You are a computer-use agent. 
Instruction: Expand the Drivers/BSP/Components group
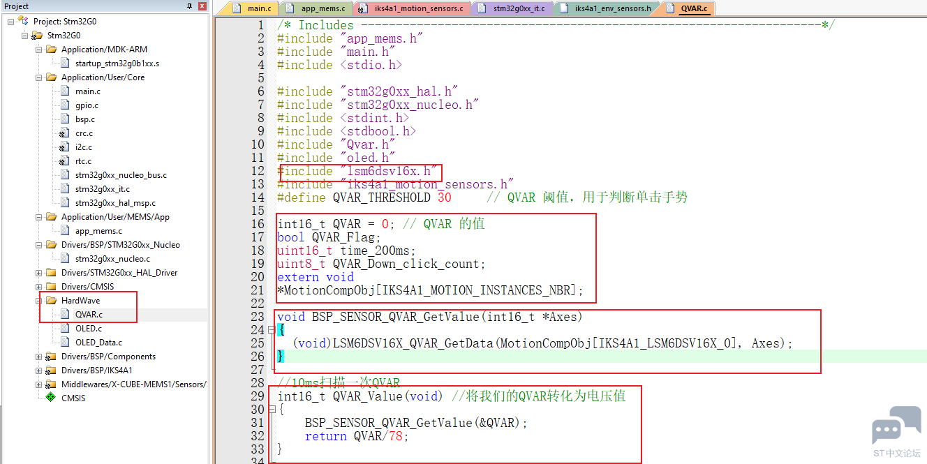pyautogui.click(x=39, y=357)
